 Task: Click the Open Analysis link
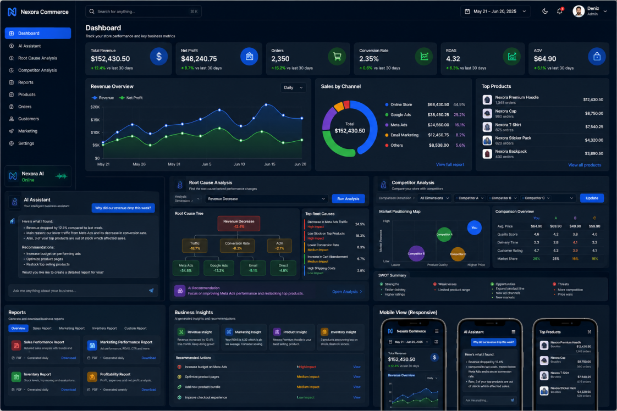347,291
